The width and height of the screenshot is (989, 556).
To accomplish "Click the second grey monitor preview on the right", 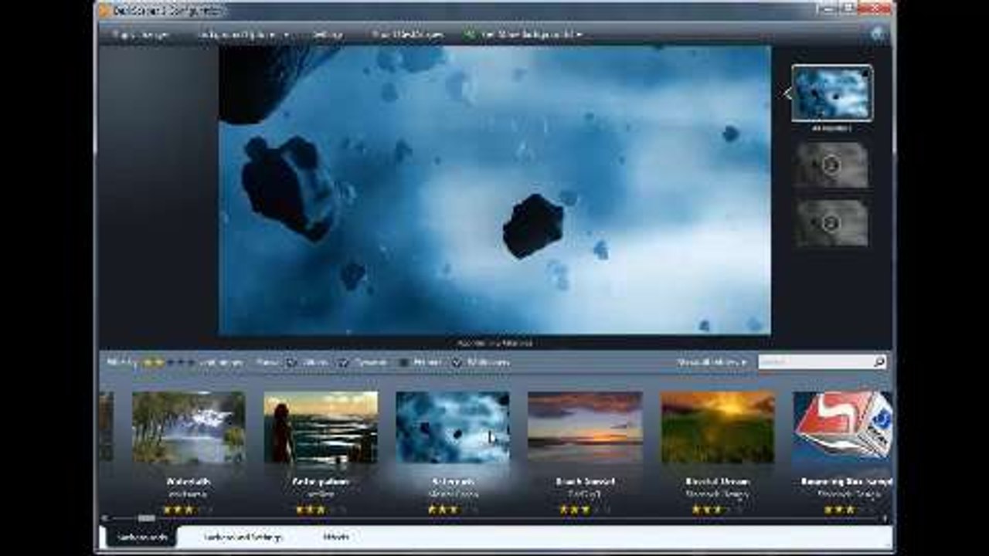I will click(x=831, y=164).
